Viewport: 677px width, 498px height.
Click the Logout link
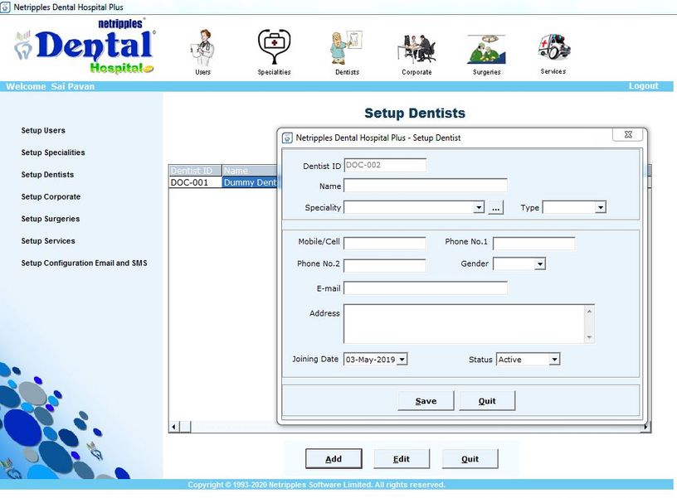[x=643, y=86]
